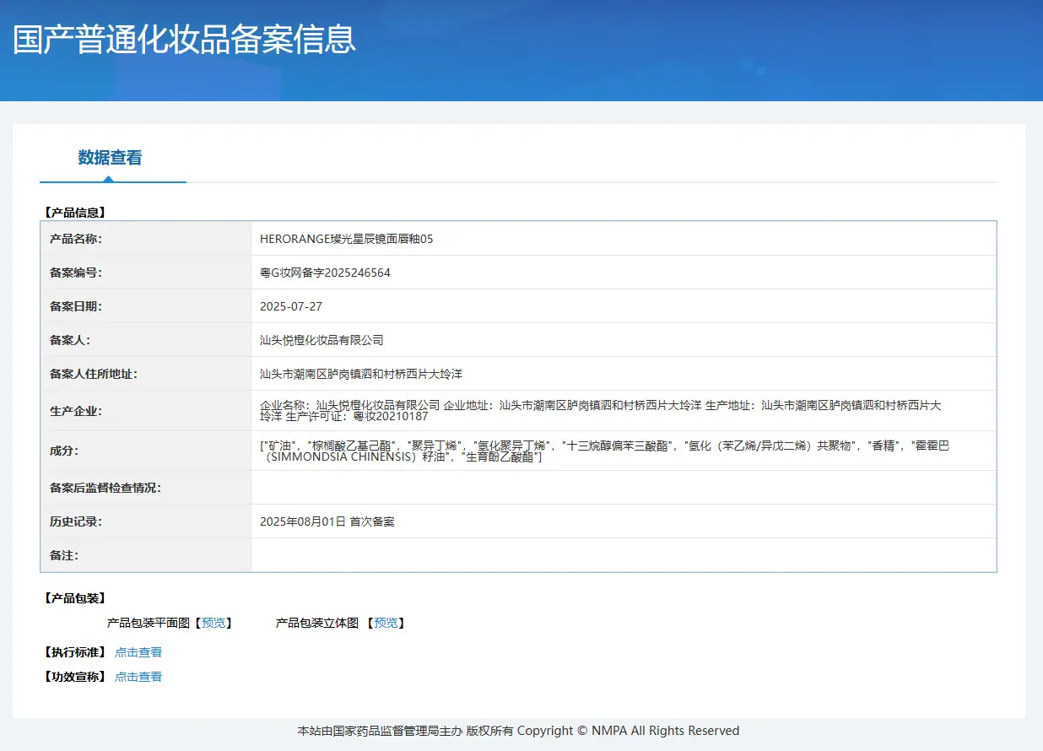Click the empty 备案后监督检查情况 cell
Screen dimensions: 1043x751
(624, 488)
